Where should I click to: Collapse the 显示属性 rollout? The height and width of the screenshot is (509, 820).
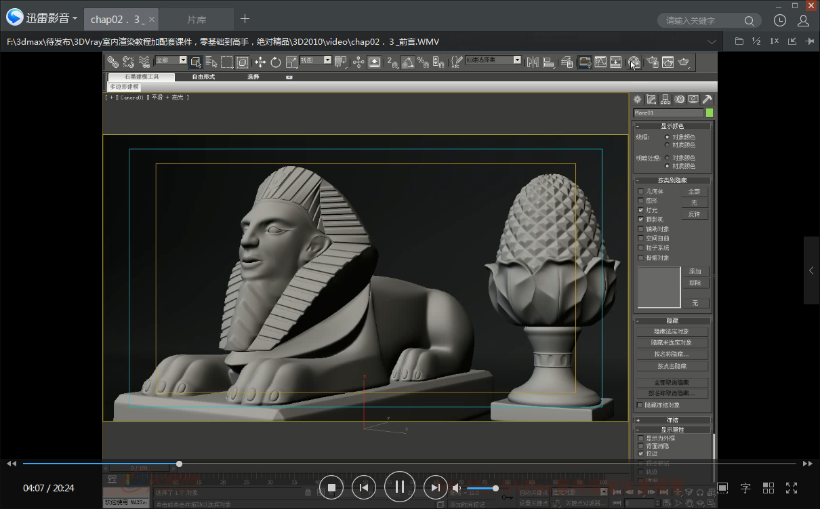672,430
